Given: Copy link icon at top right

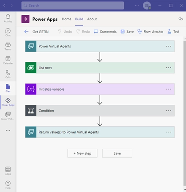Looking at the screenshot, I should point(181,19).
